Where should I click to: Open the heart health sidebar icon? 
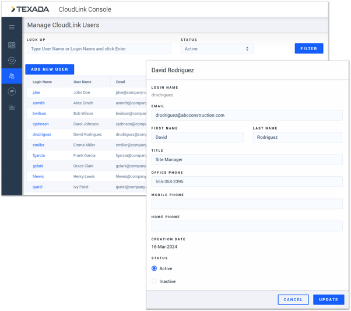click(12, 61)
